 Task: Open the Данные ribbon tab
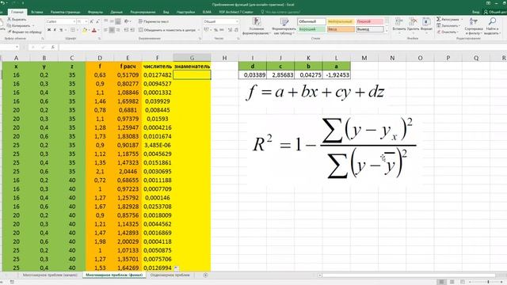pos(116,12)
